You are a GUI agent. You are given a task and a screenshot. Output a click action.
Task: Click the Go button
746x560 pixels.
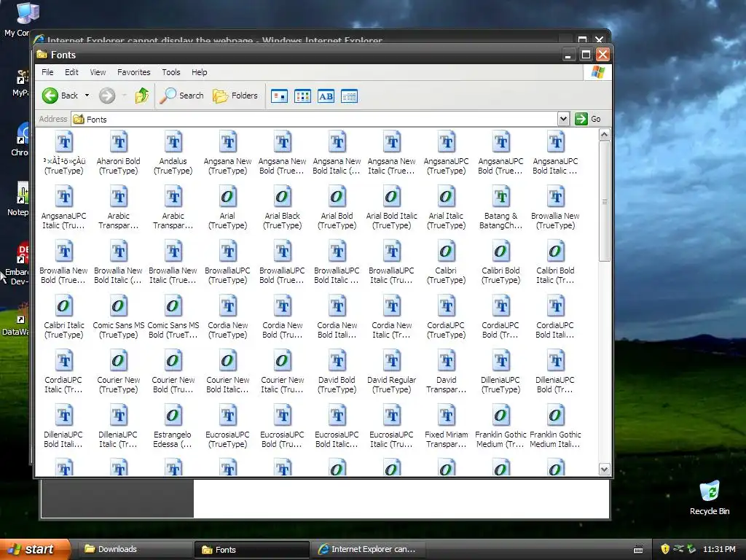[588, 119]
